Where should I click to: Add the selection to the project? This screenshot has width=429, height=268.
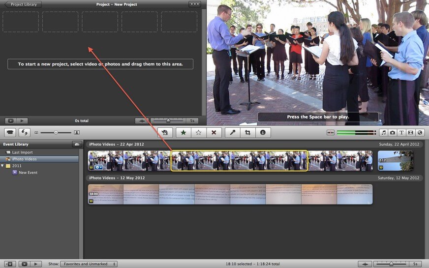(165, 133)
